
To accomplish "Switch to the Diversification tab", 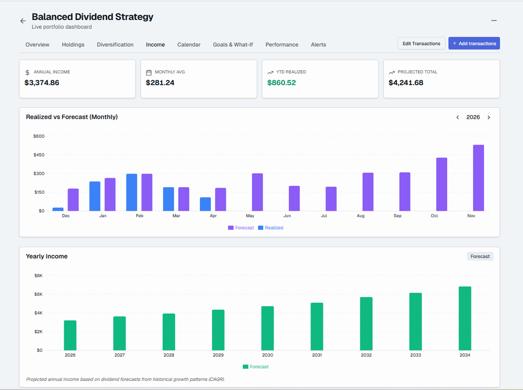I will point(115,44).
